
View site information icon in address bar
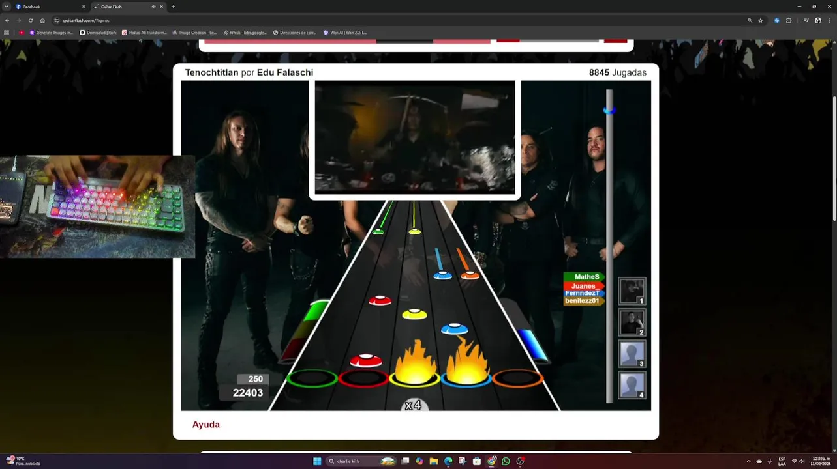[x=57, y=20]
